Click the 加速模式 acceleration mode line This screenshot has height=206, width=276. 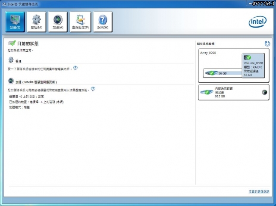pos(19,107)
